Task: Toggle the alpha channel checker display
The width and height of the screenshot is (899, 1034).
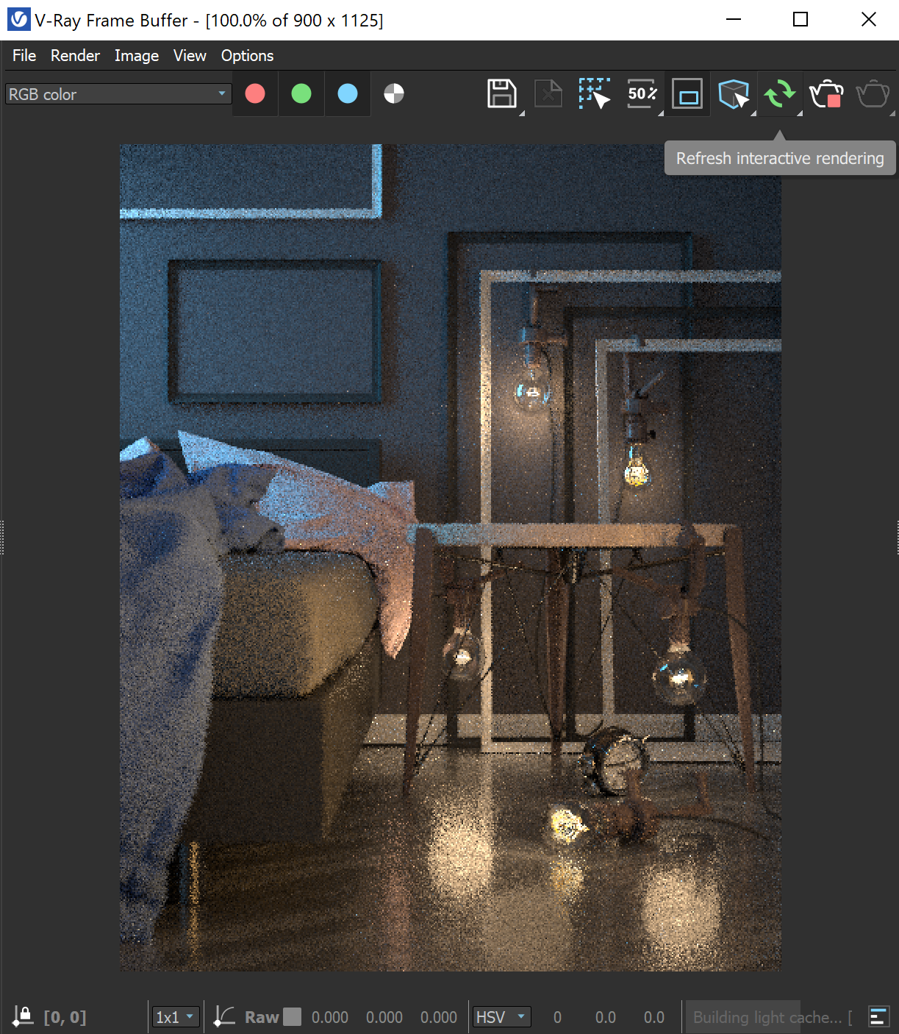Action: [x=393, y=93]
